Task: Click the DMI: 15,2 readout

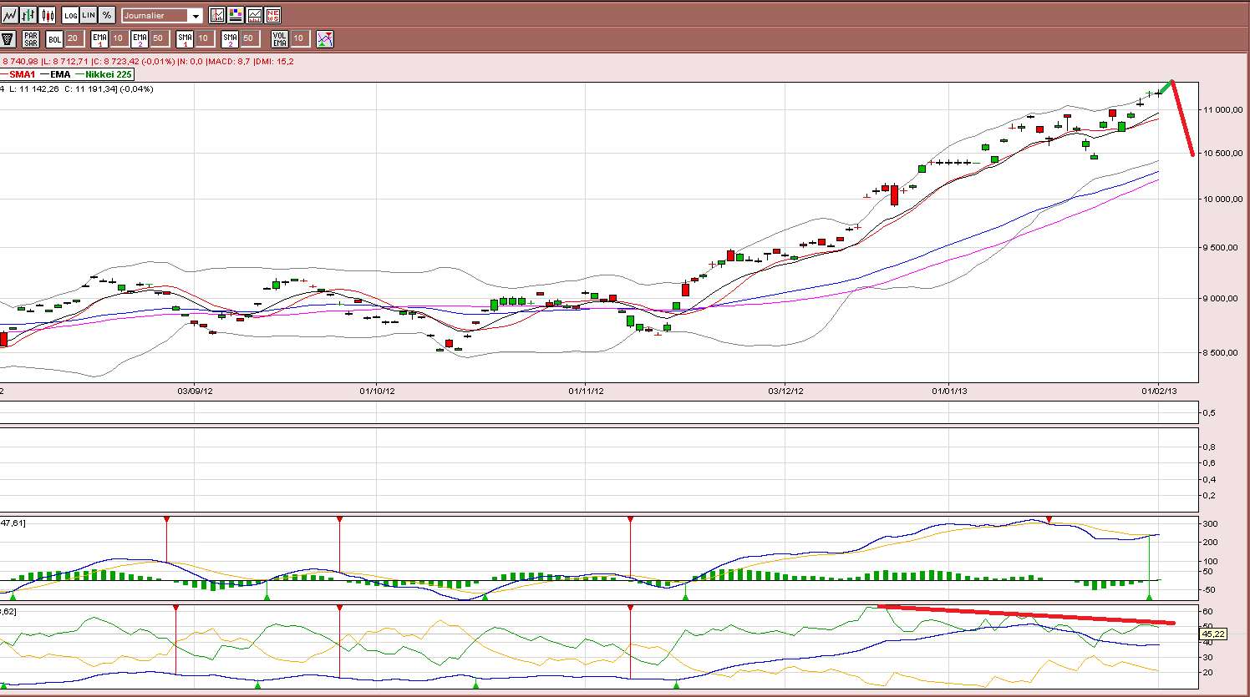Action: (274, 61)
